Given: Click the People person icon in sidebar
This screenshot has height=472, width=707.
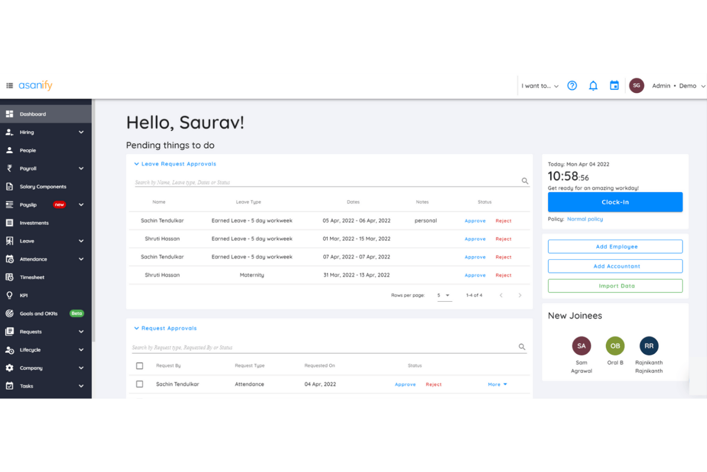Looking at the screenshot, I should pos(10,150).
